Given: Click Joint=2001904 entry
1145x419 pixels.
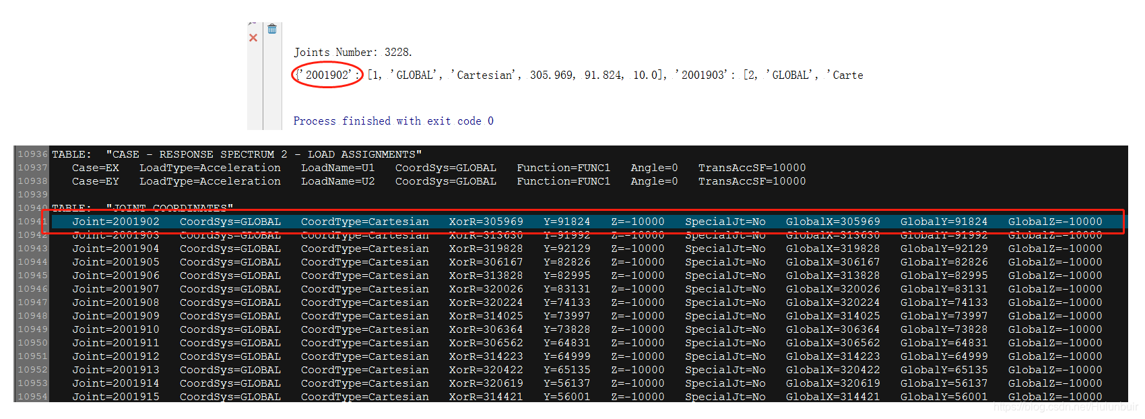Looking at the screenshot, I should tap(116, 249).
